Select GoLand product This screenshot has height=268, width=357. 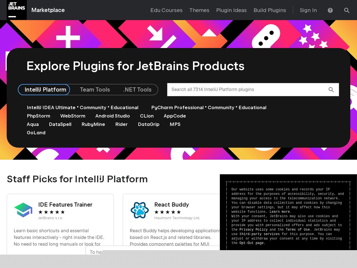(36, 133)
